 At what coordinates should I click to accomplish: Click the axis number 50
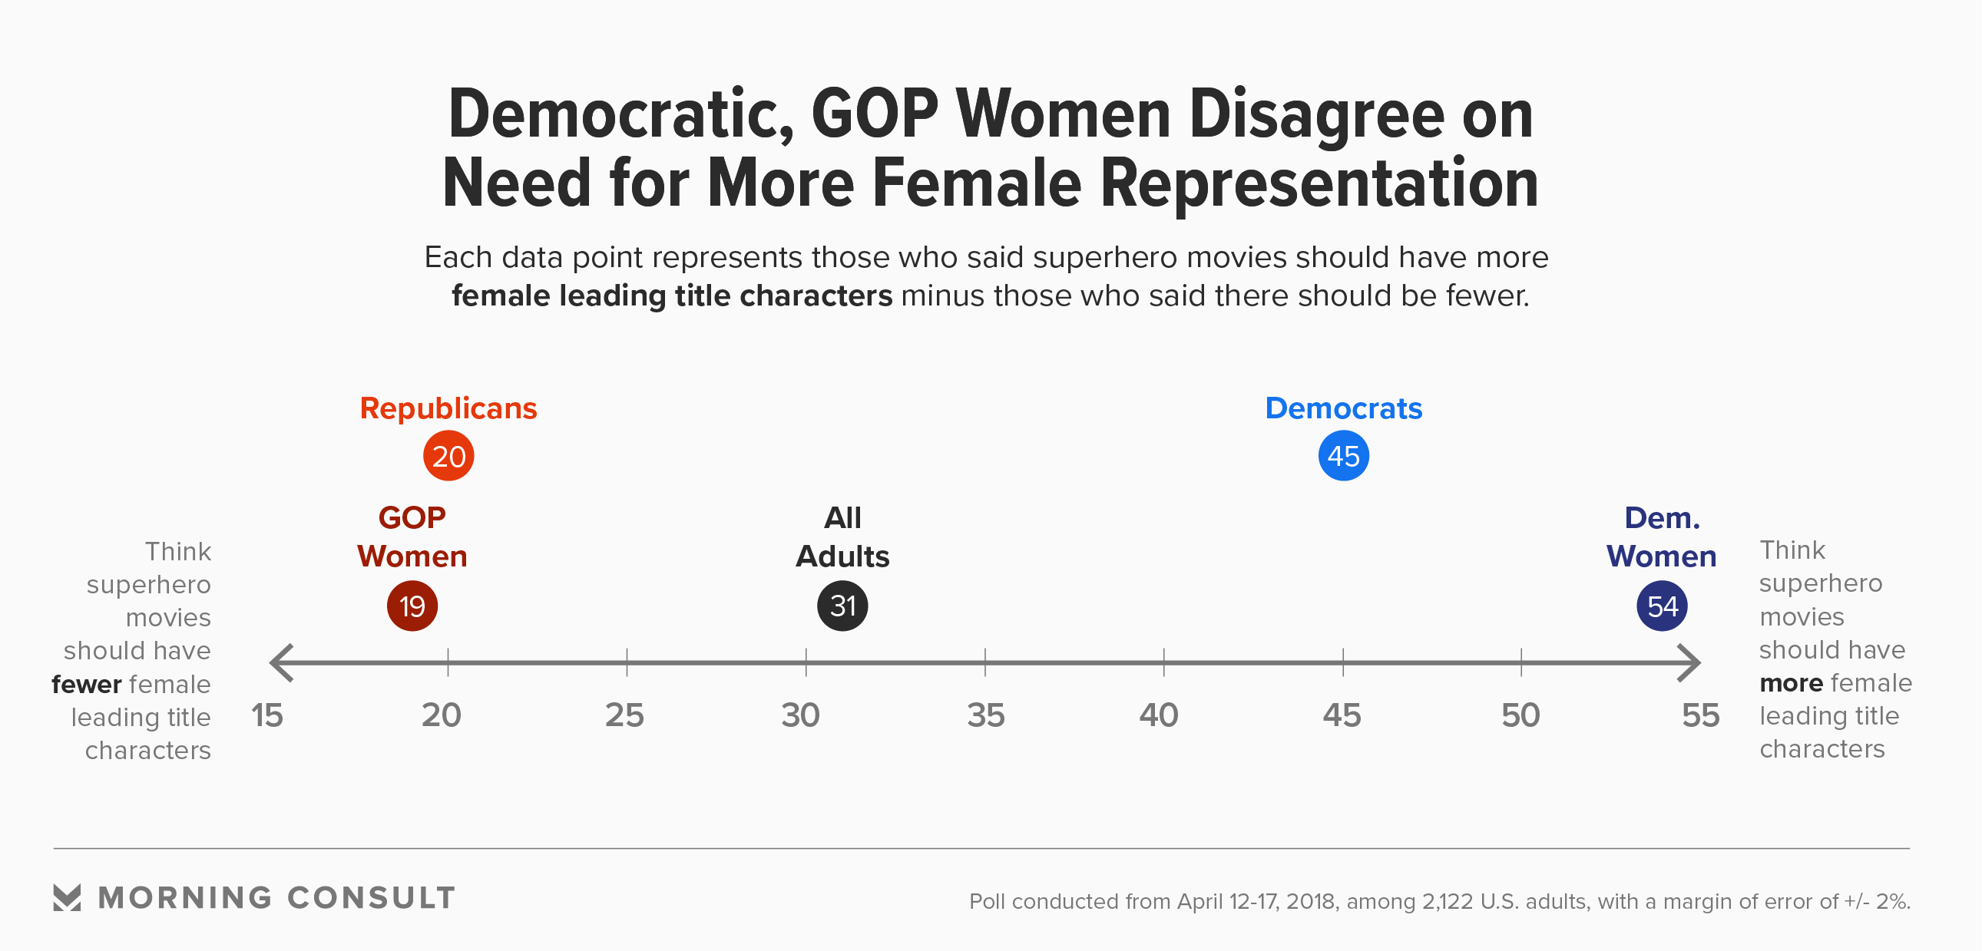(1520, 716)
